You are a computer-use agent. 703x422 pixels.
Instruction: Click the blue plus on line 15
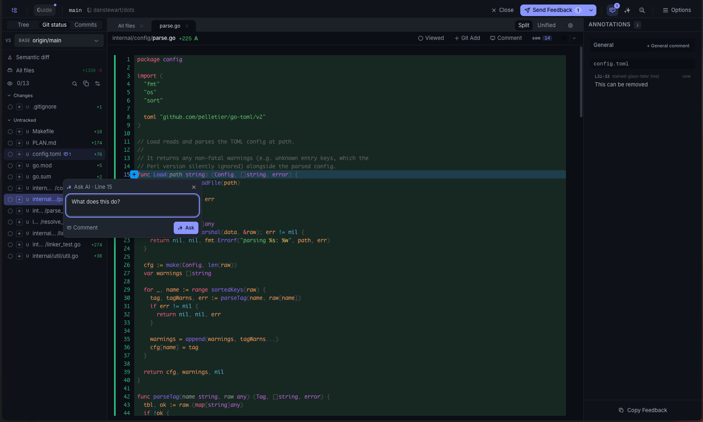pyautogui.click(x=134, y=174)
